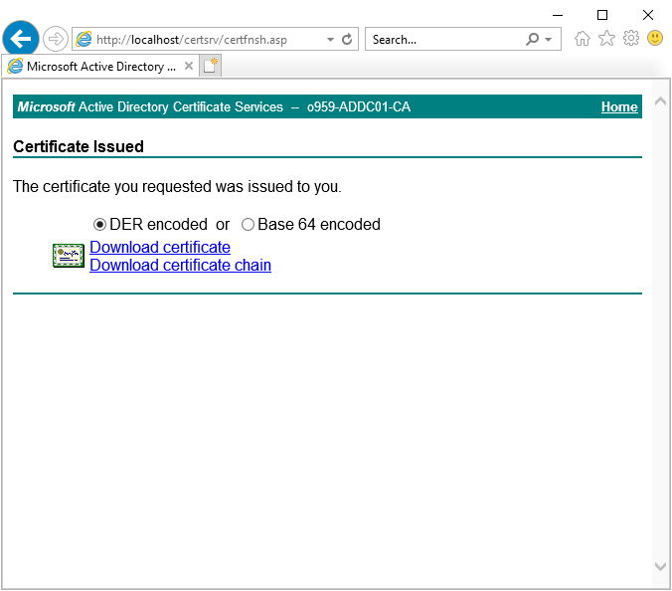Open a new tab with the blank tab button
This screenshot has width=672, height=591.
(x=211, y=66)
